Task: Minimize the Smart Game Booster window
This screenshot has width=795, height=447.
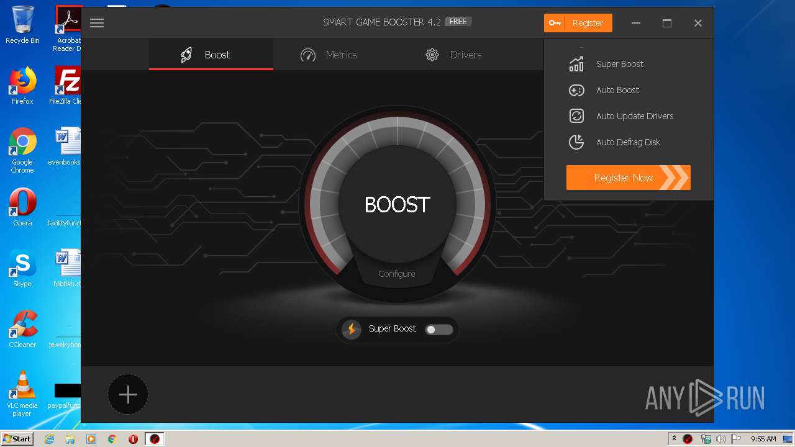Action: point(636,23)
